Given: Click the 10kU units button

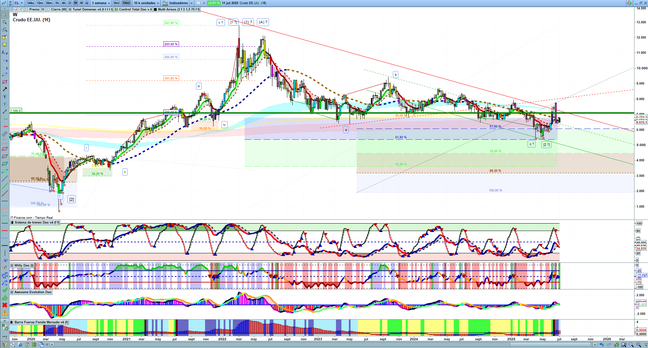Looking at the screenshot, I should coord(126,3).
